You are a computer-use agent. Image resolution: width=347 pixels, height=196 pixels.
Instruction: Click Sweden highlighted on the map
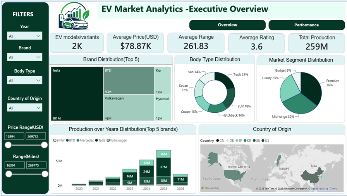[279, 160]
